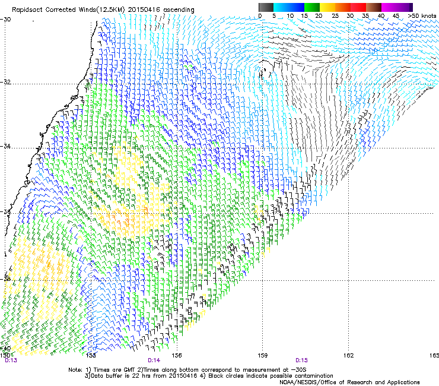The width and height of the screenshot is (439, 386).
Task: Pick the orange 25–30 knots legend swatch
Action: click(x=343, y=7)
